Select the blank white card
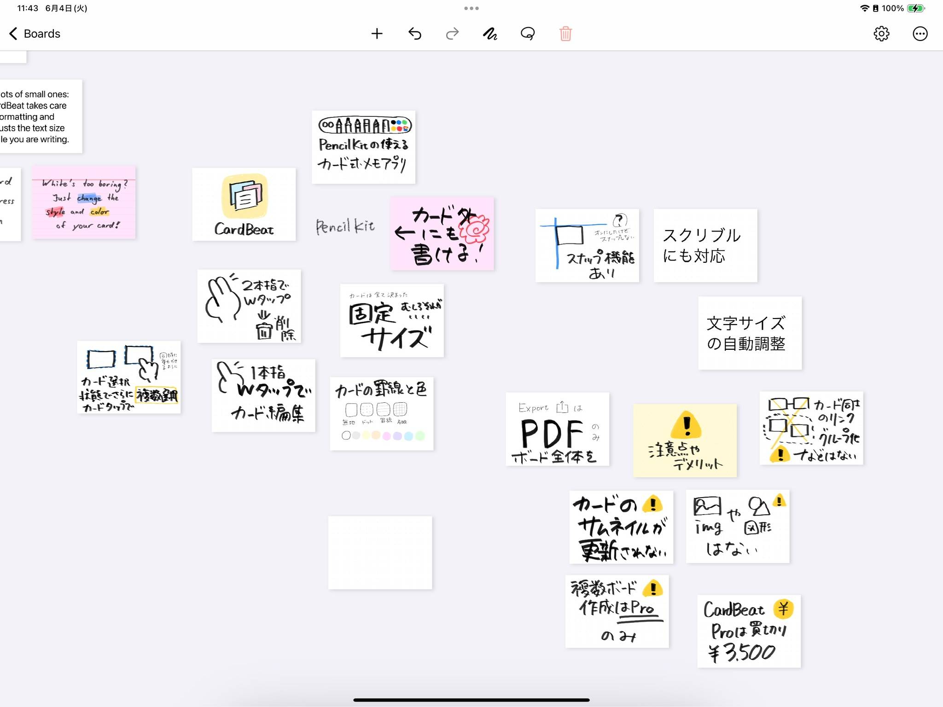The height and width of the screenshot is (707, 943). click(x=380, y=553)
